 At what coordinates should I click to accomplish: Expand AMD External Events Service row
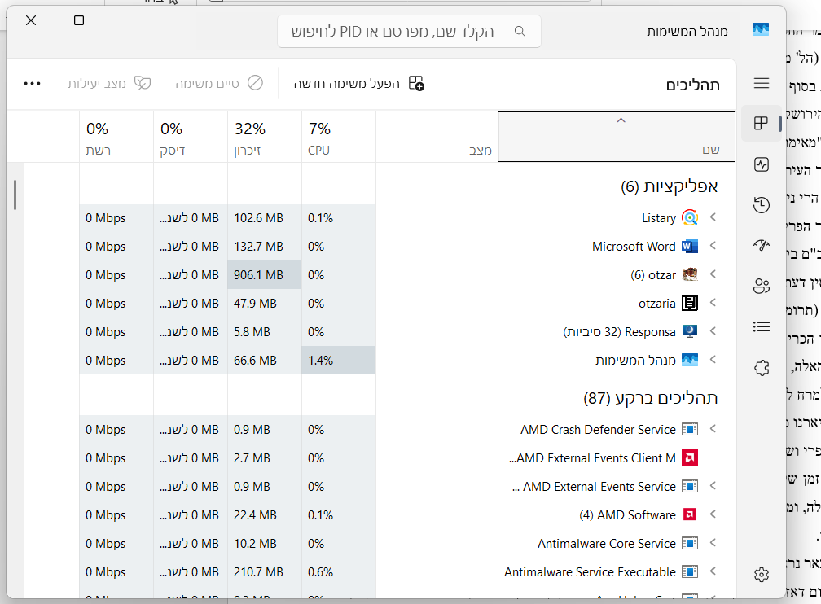(713, 486)
